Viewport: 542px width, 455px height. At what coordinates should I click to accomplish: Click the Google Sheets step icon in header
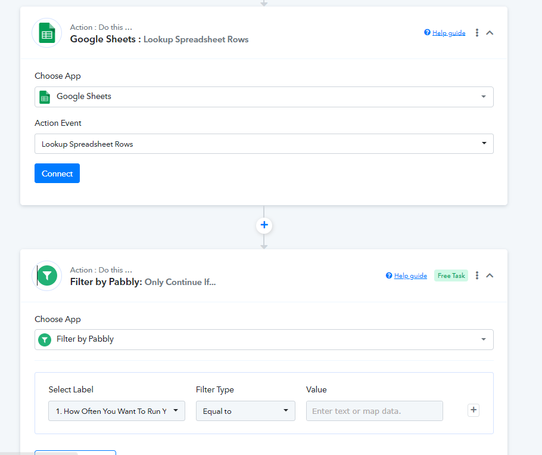coord(46,33)
